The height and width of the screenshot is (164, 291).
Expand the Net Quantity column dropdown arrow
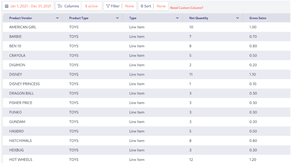coord(238,18)
